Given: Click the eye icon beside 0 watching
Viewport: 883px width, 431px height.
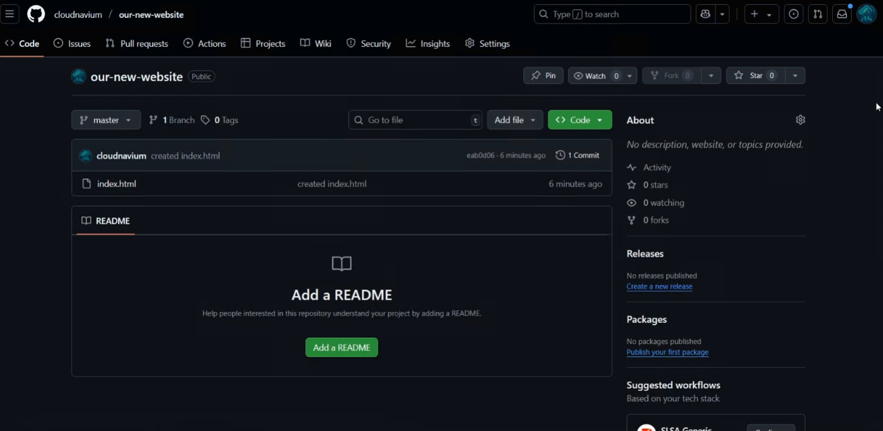Looking at the screenshot, I should point(632,203).
